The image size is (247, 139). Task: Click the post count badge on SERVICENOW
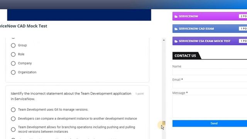coord(243,16)
